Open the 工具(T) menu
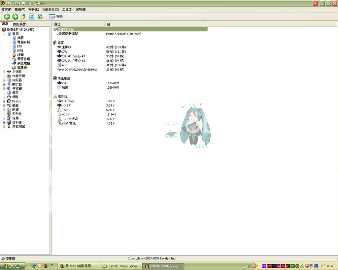The height and width of the screenshot is (270, 338). [x=67, y=10]
